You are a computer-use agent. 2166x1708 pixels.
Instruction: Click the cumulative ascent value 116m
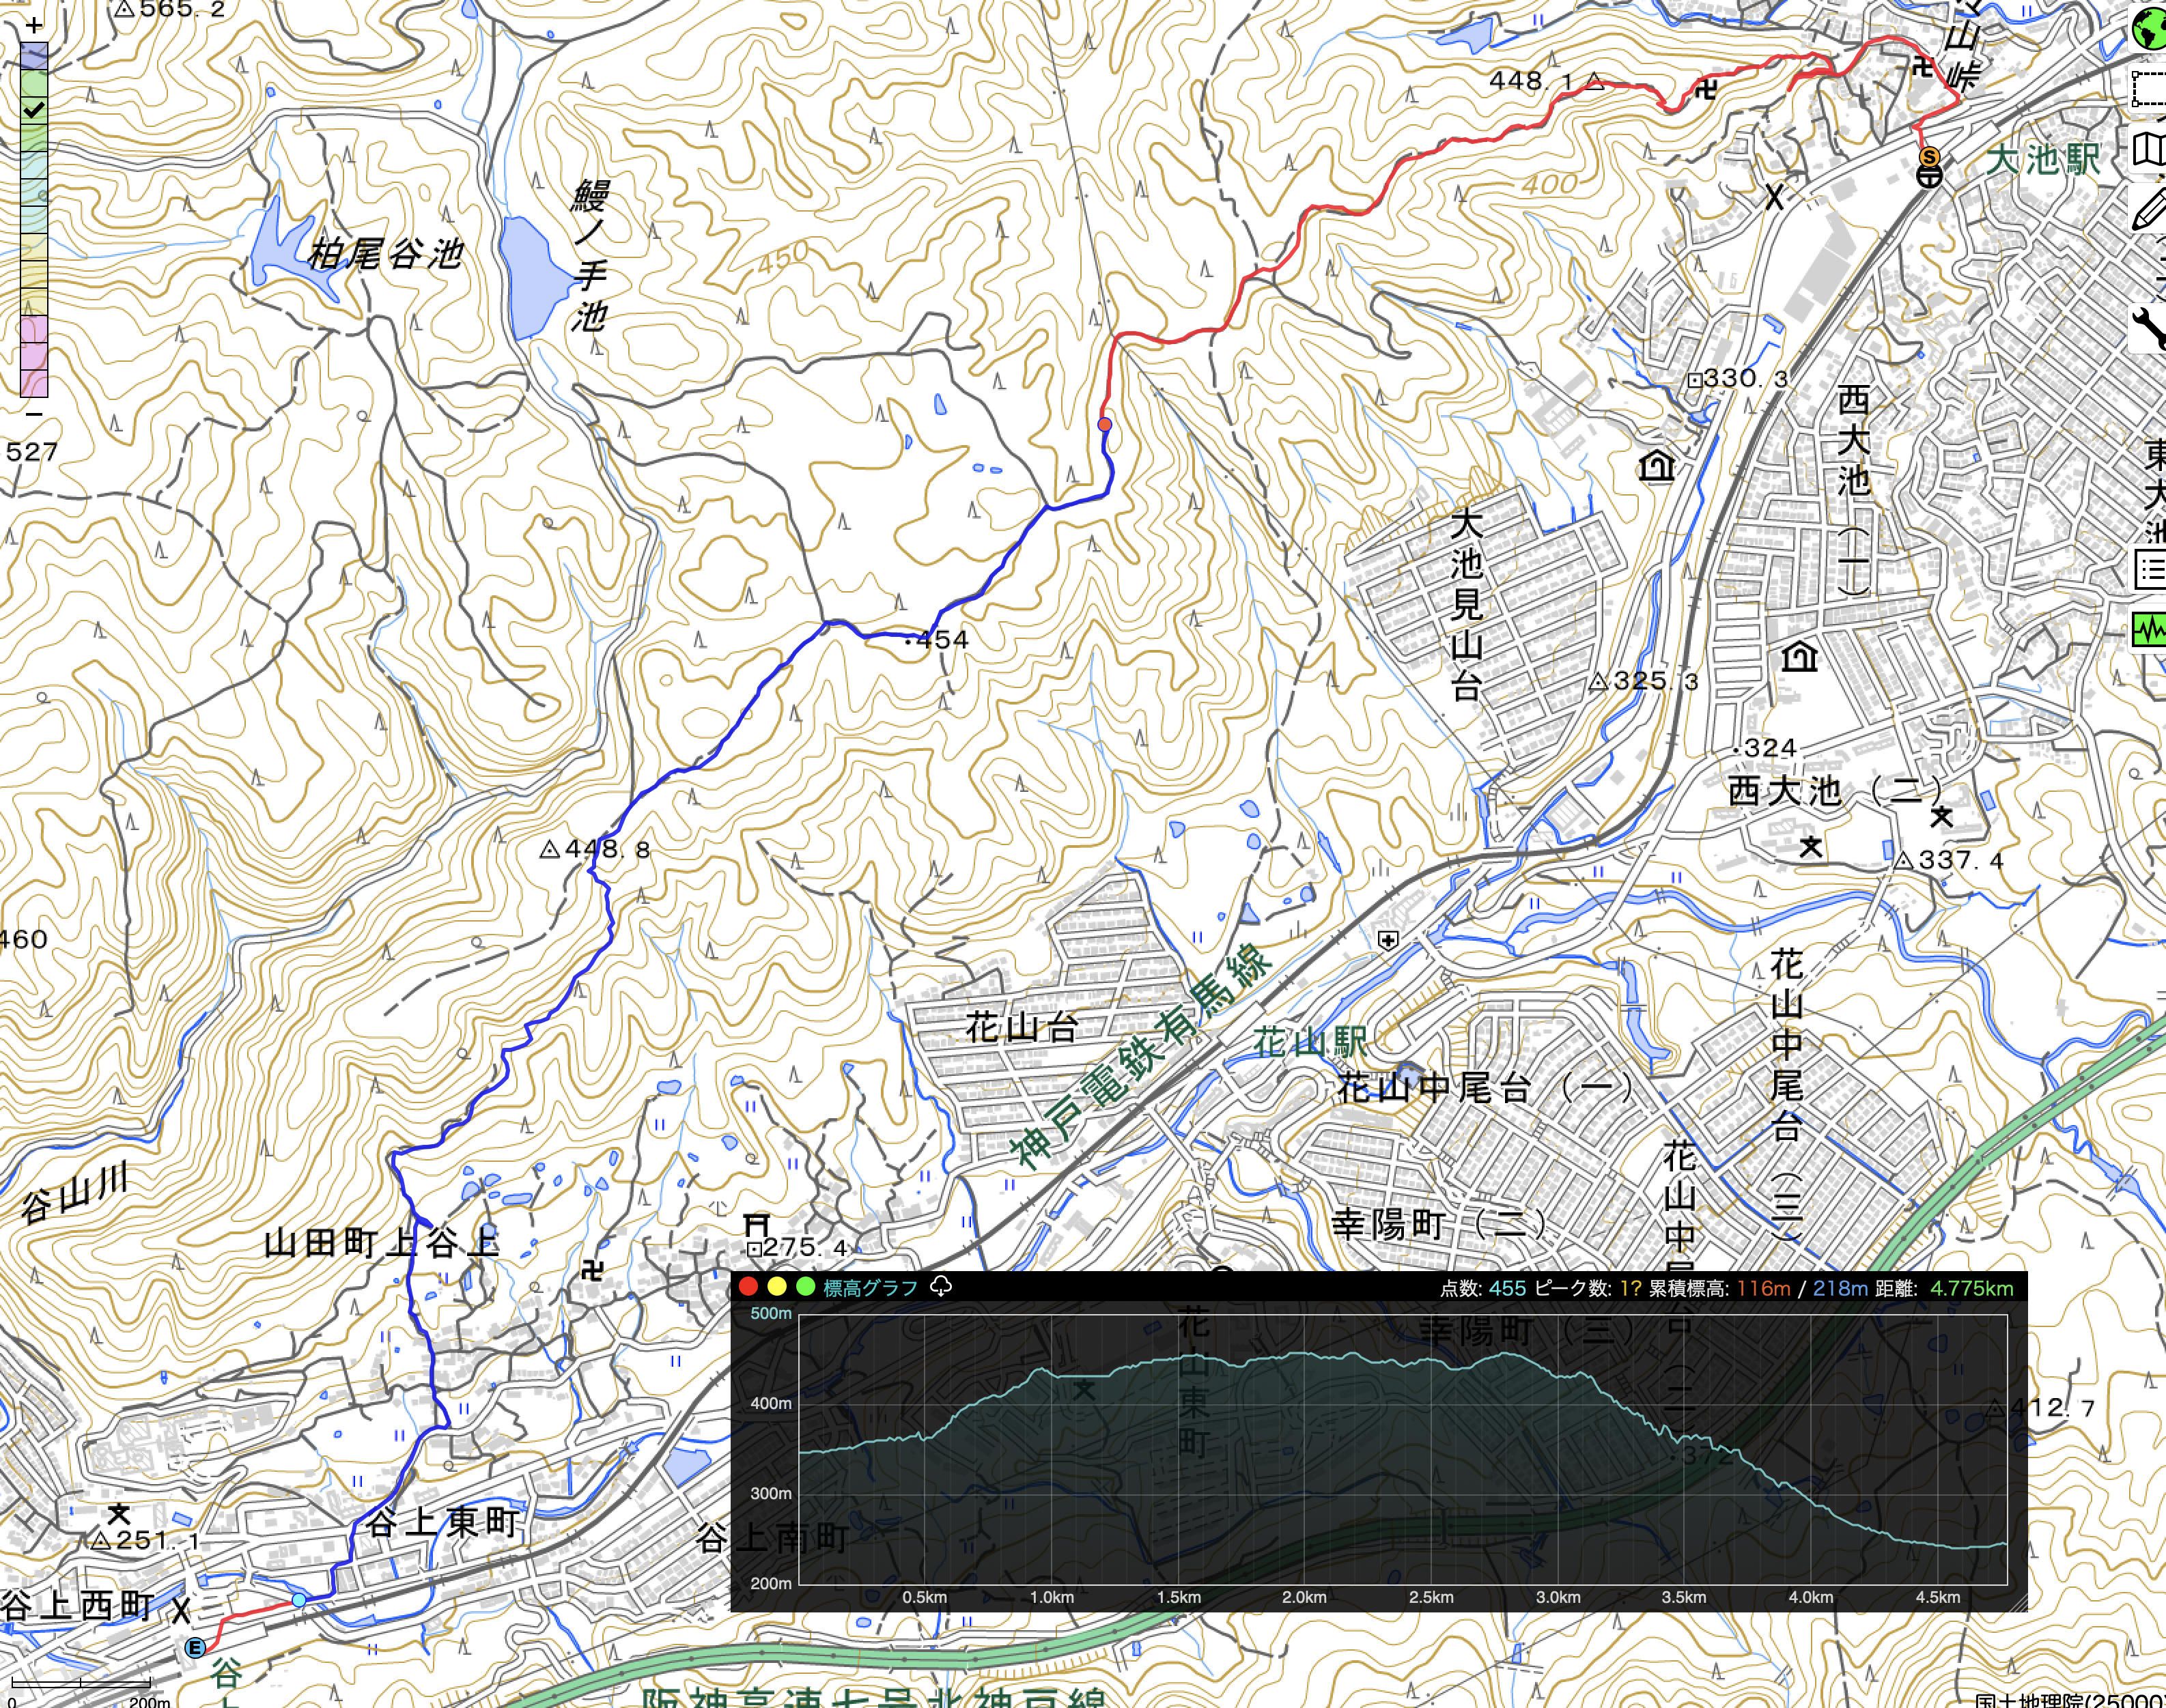pyautogui.click(x=1763, y=1288)
